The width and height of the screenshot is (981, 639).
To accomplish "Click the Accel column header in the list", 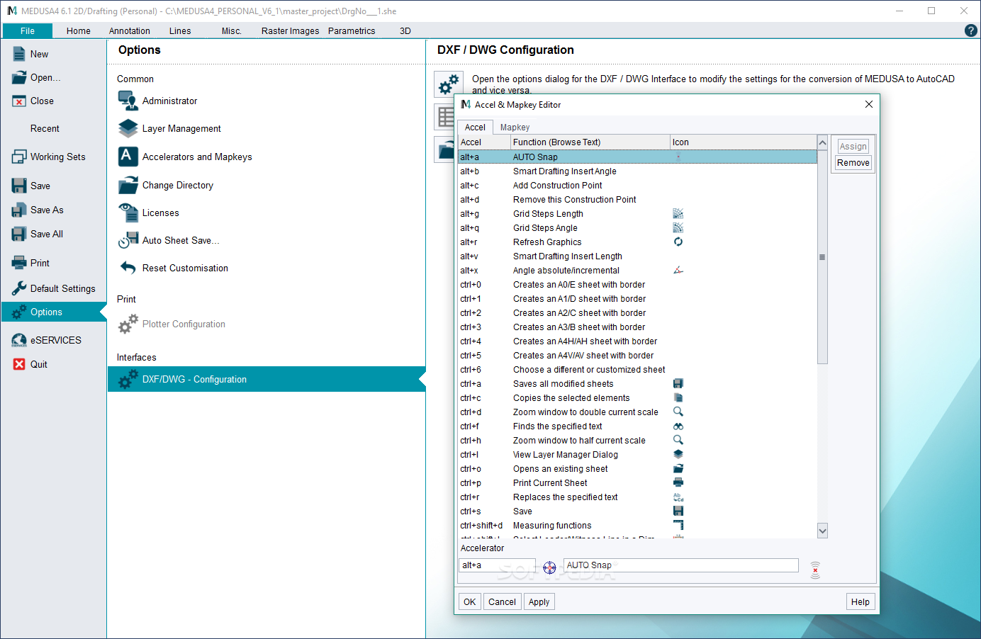I will click(485, 142).
